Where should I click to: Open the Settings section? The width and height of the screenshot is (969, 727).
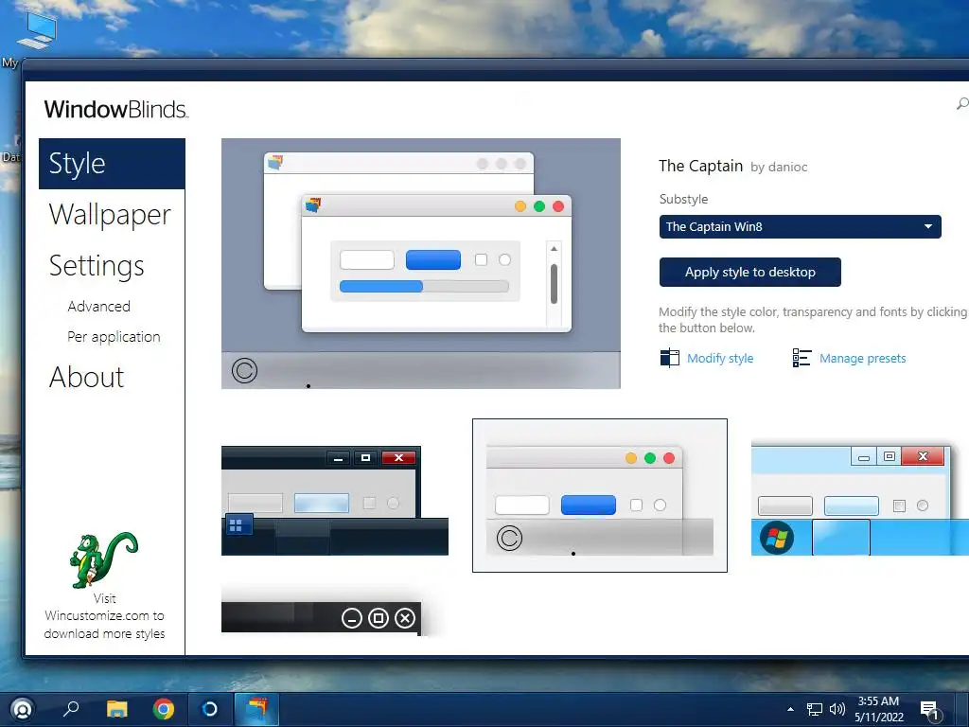[97, 266]
